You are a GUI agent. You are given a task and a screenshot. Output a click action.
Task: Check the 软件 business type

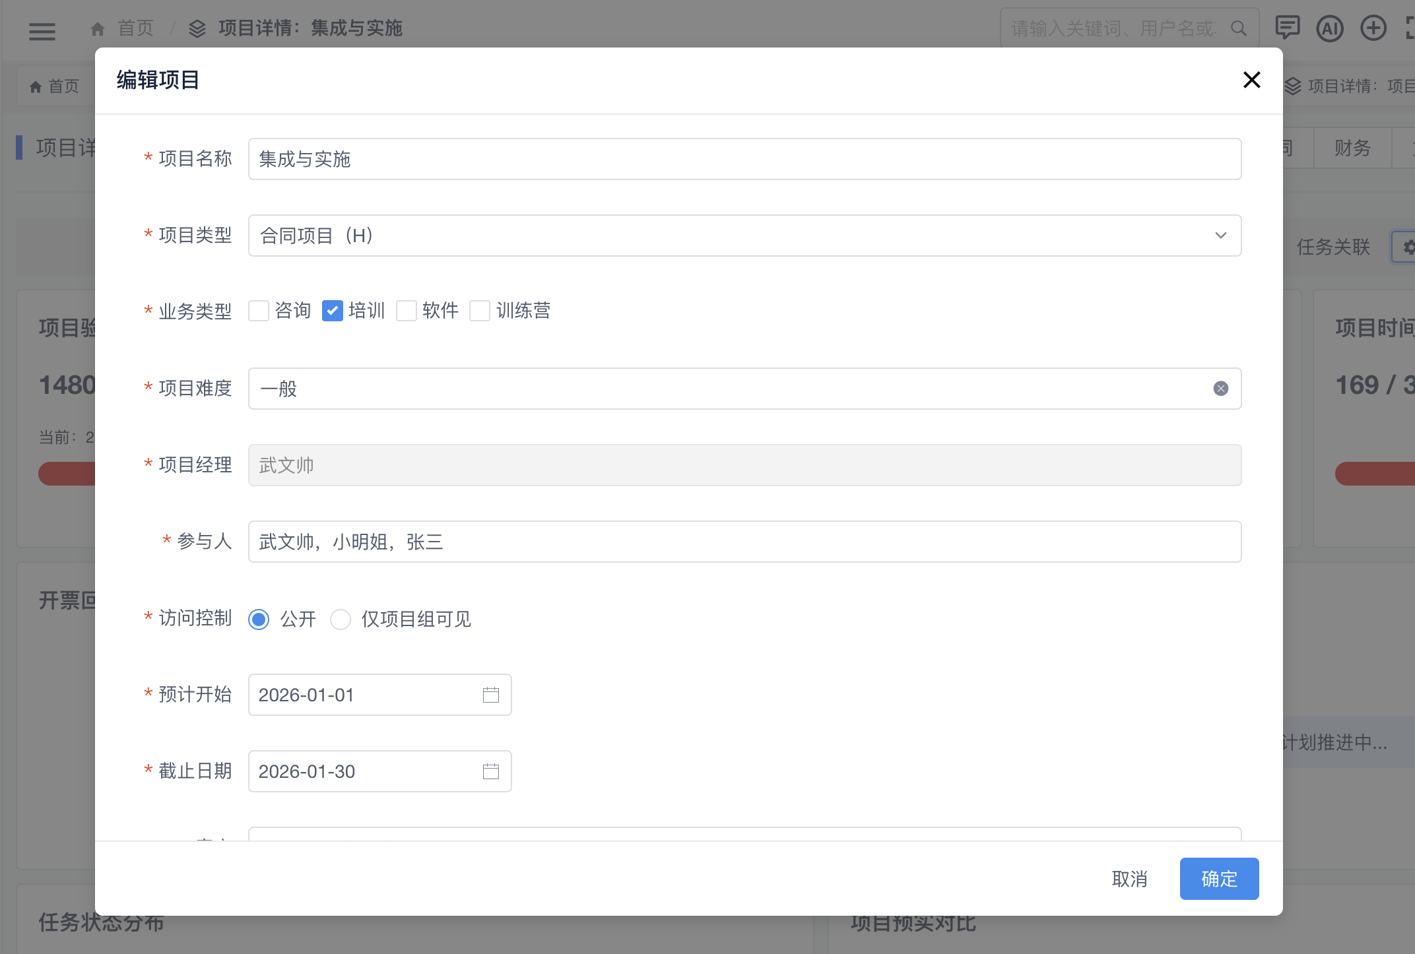pos(407,311)
